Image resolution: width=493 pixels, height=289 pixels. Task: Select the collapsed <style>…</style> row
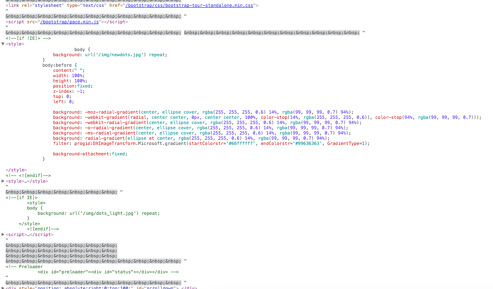[27, 181]
